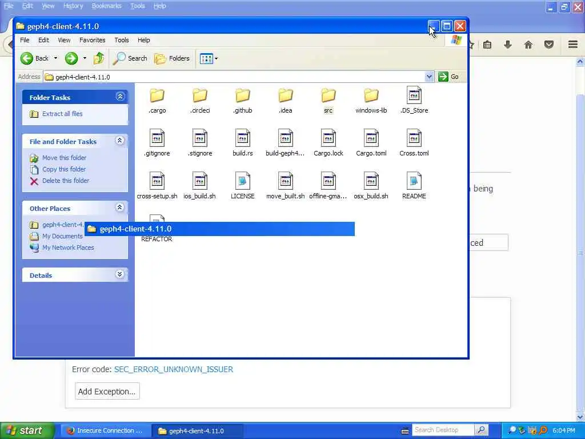
Task: Open the Favorites menu
Action: tap(92, 40)
